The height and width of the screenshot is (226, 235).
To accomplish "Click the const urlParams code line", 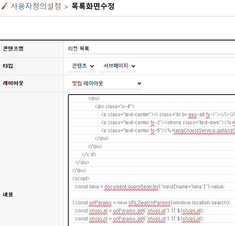I will pos(153,203).
